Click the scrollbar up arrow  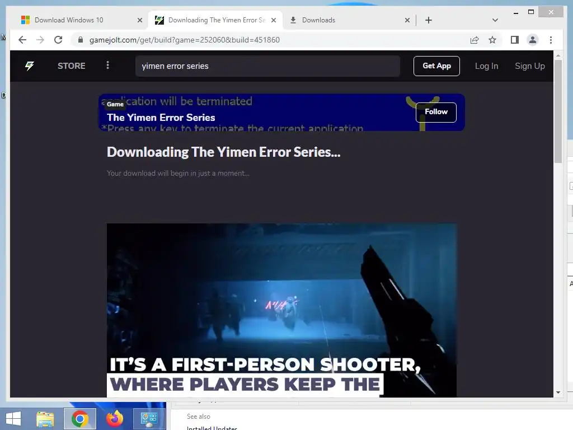coord(558,55)
